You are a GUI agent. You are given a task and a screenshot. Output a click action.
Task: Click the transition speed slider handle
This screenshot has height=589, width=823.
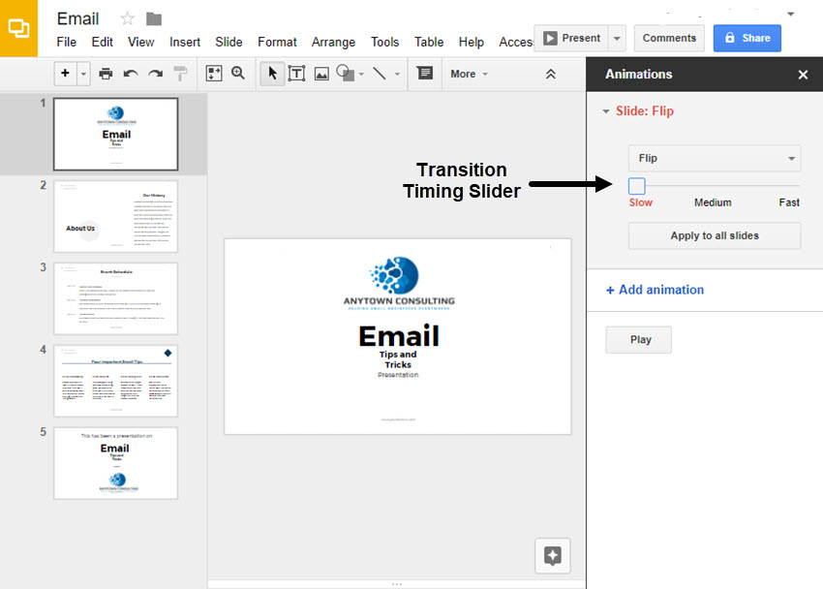[x=637, y=186]
